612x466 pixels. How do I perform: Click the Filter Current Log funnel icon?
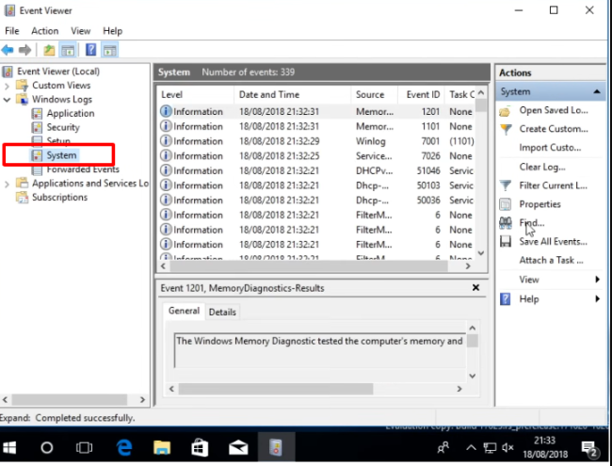[506, 185]
